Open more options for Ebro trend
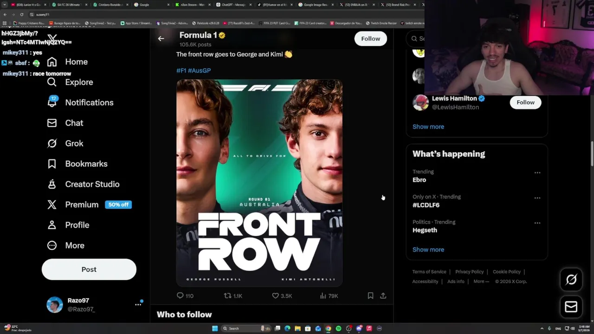Viewport: 594px width, 334px height. tap(537, 173)
